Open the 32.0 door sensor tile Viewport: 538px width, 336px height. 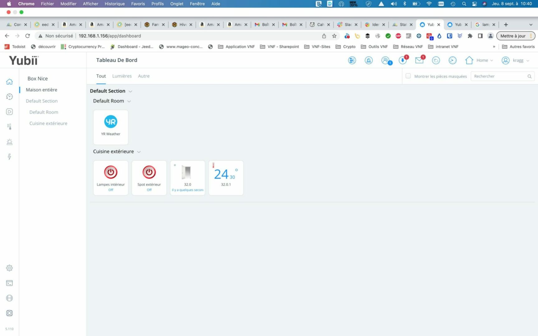[x=187, y=178]
